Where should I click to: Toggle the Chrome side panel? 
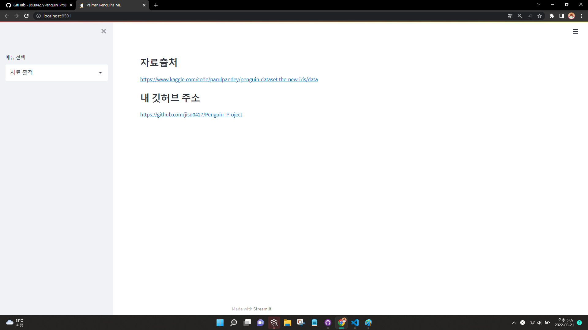point(562,16)
